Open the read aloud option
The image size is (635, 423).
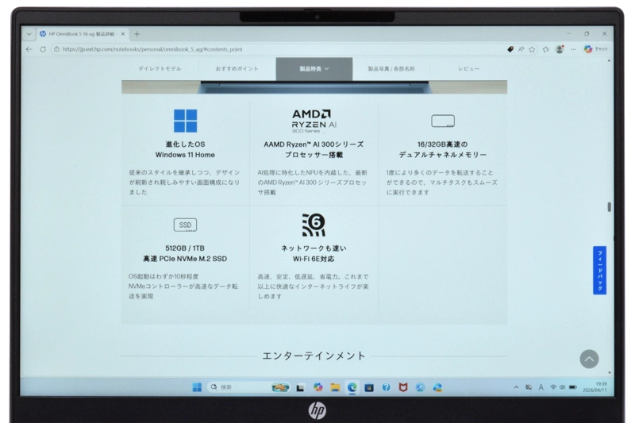point(521,49)
